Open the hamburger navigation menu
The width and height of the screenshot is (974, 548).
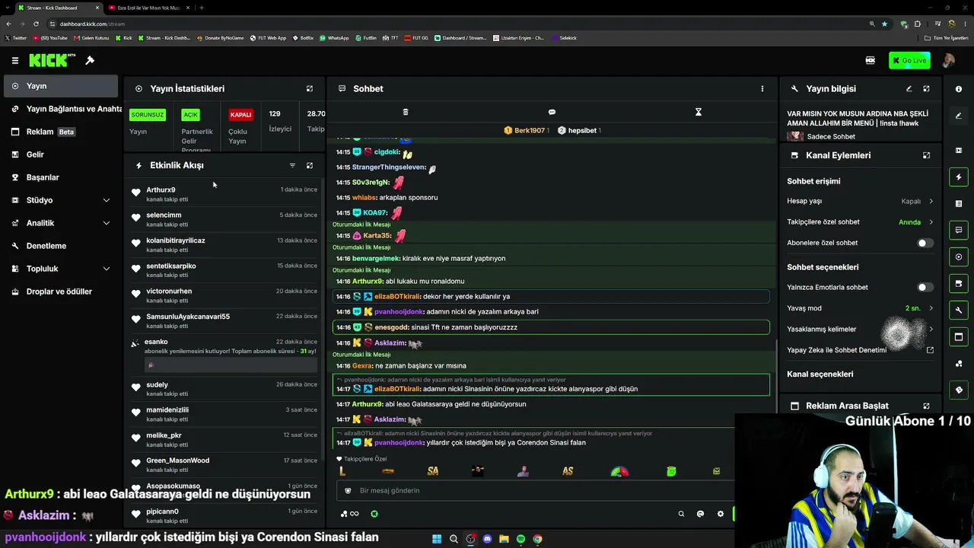point(15,60)
